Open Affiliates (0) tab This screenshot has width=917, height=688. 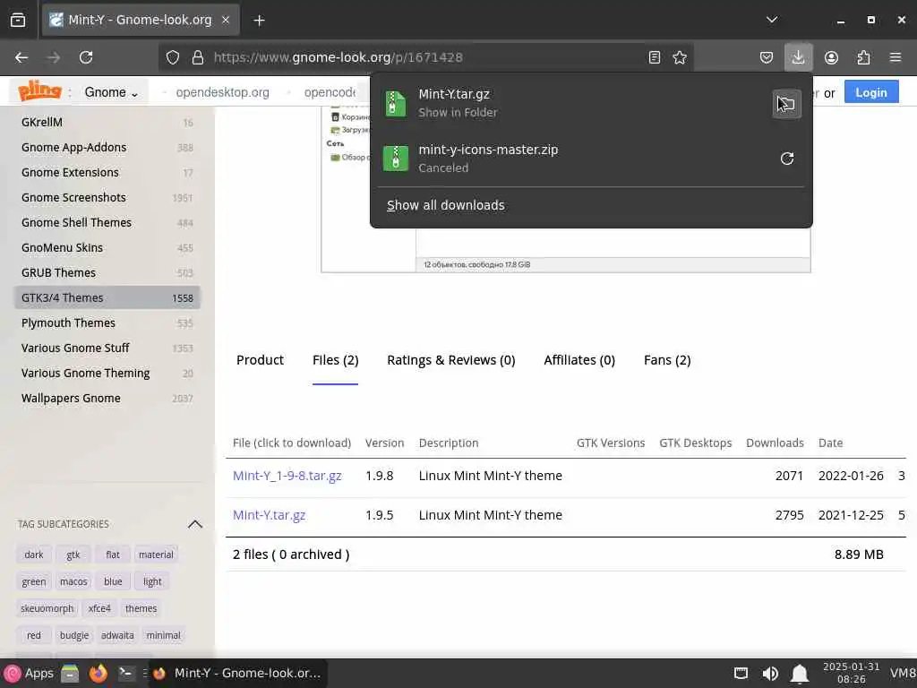point(579,360)
